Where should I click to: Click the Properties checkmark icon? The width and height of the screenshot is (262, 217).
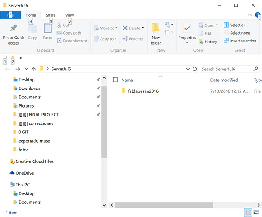point(187,28)
